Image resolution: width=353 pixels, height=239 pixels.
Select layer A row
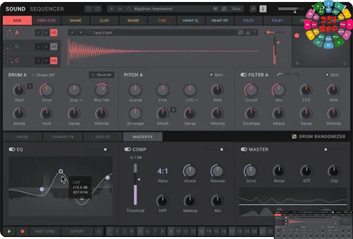[x=32, y=33]
